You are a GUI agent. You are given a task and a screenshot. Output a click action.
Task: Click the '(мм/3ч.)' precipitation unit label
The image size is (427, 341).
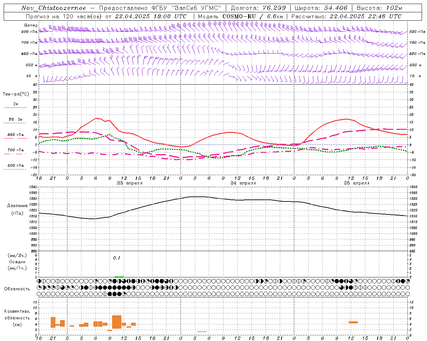click(17, 255)
